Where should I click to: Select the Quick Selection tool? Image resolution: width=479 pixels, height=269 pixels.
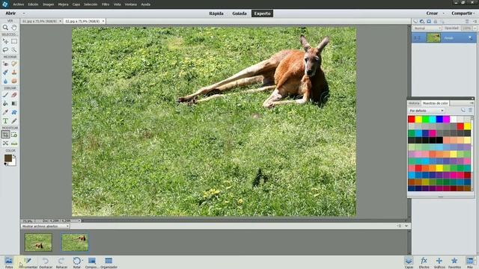point(14,50)
